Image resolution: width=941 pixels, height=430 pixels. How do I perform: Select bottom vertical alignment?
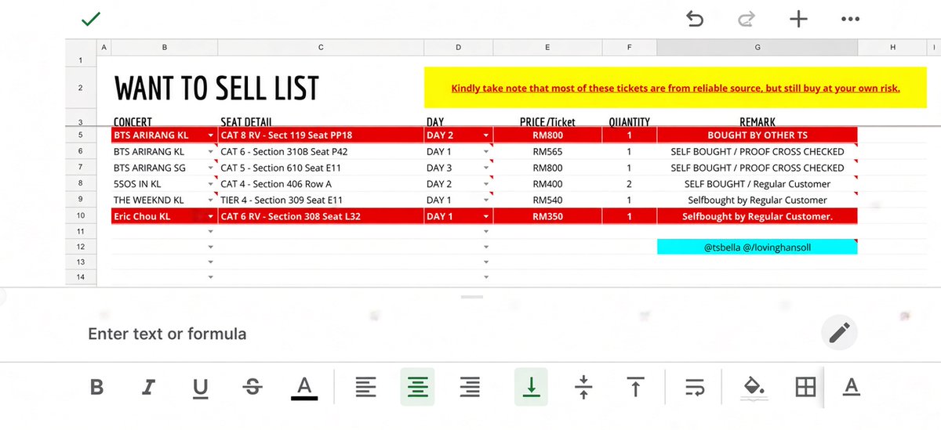[531, 387]
